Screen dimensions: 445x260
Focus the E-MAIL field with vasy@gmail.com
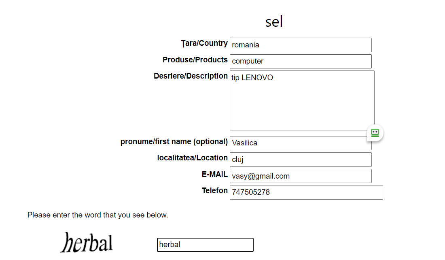[300, 176]
